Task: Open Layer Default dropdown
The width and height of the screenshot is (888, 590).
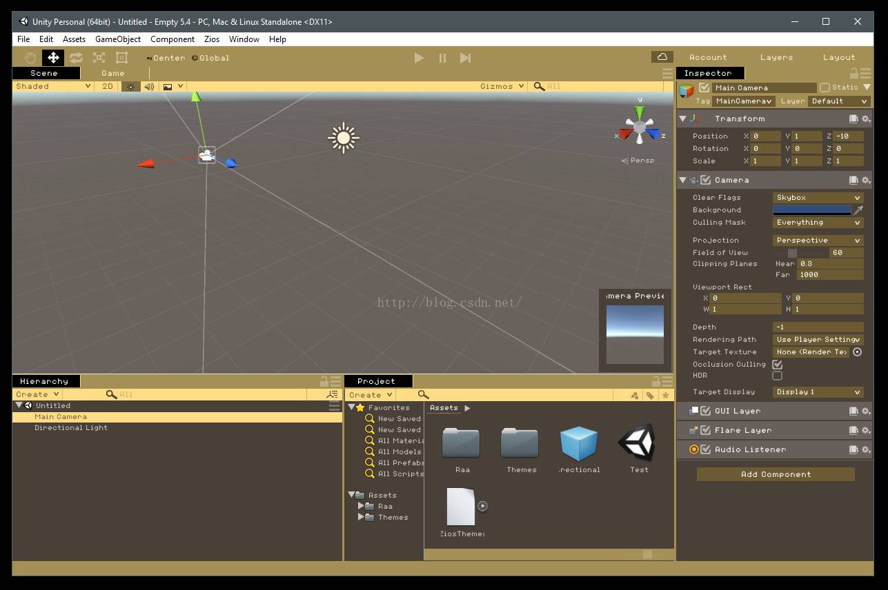Action: coord(838,101)
